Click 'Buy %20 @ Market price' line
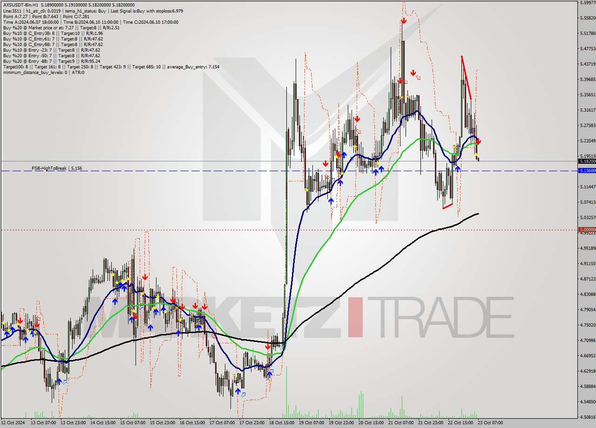The image size is (596, 428). point(61,27)
